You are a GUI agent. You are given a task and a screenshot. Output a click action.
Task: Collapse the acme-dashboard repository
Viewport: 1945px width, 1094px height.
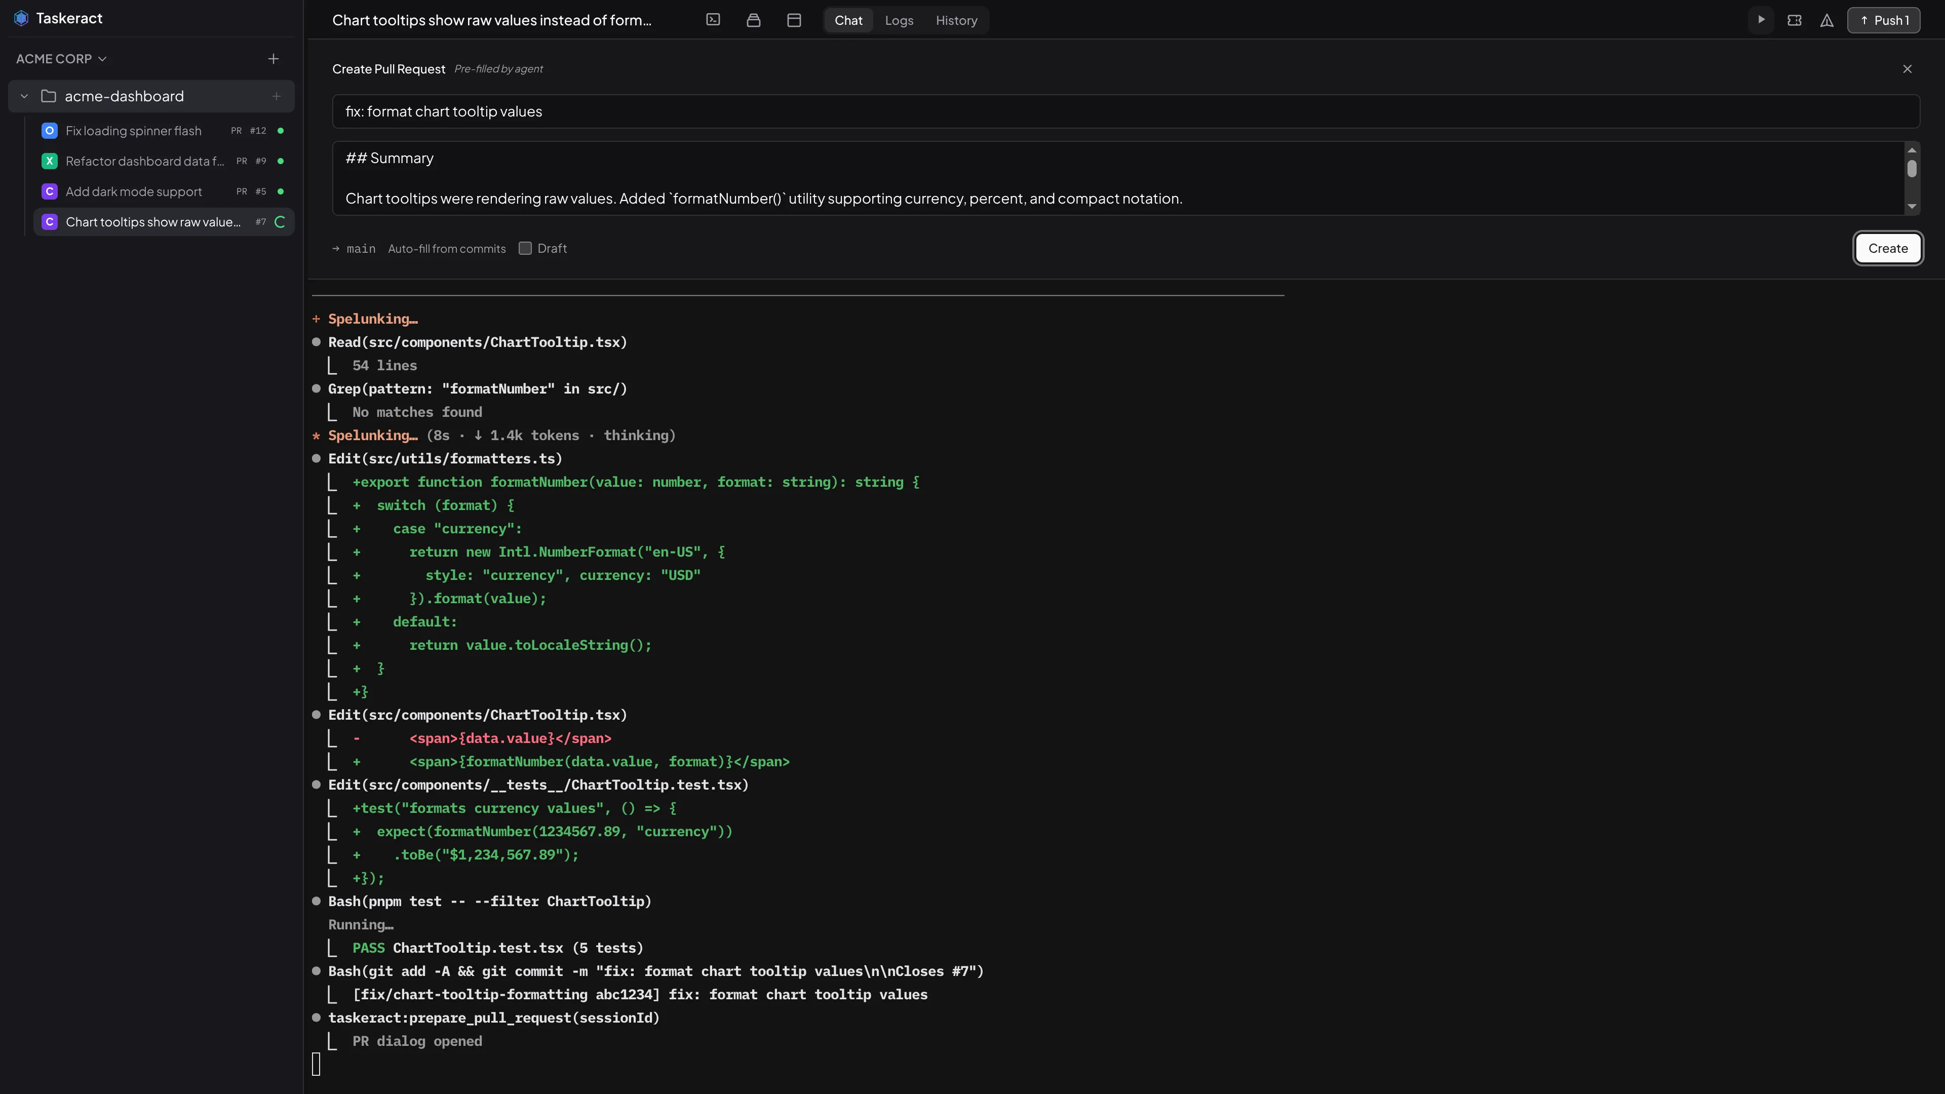(23, 96)
